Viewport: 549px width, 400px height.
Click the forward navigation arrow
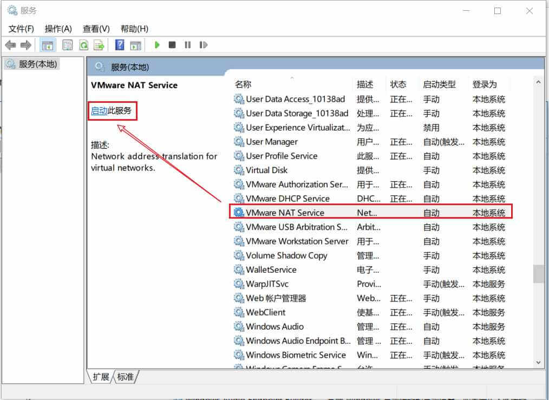click(25, 45)
